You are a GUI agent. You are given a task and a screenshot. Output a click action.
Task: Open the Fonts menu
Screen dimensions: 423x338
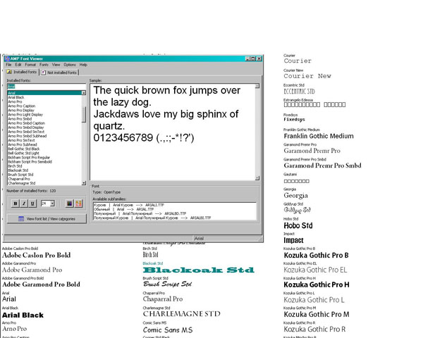[44, 65]
